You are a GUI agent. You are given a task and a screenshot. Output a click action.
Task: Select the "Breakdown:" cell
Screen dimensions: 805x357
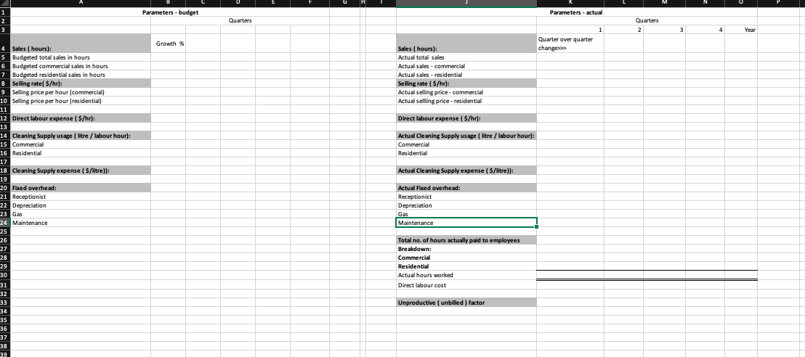tap(466, 249)
